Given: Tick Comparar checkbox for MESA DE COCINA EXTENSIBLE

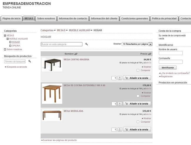Looking at the screenshot, I should tap(138, 96).
